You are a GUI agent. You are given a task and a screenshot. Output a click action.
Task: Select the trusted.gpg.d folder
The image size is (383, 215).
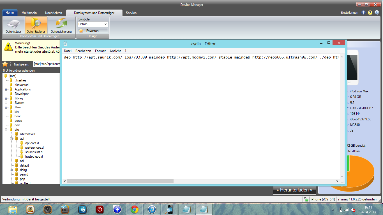tap(34, 156)
